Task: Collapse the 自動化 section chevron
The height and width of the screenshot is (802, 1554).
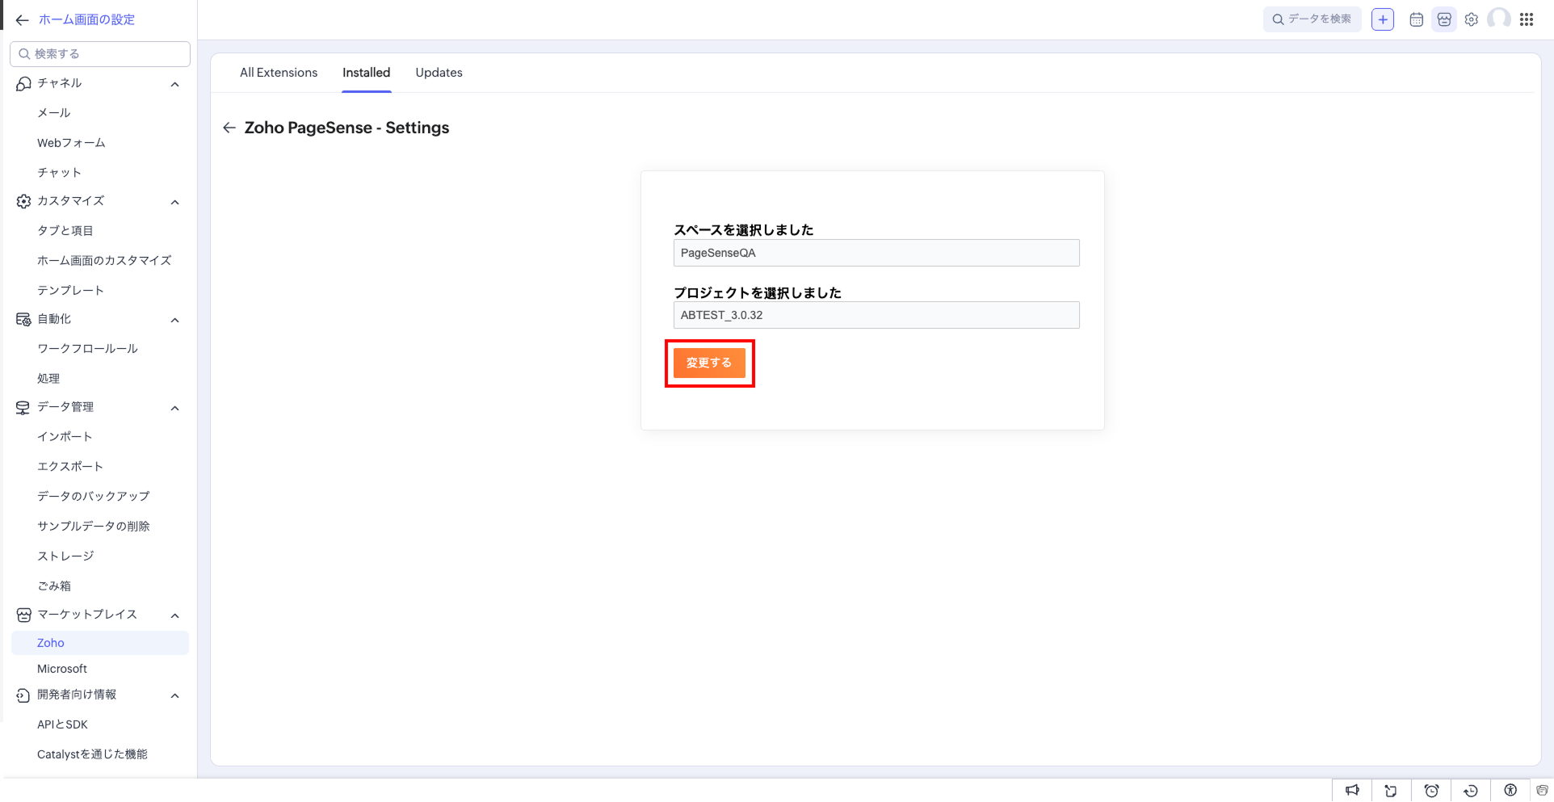Action: click(174, 320)
